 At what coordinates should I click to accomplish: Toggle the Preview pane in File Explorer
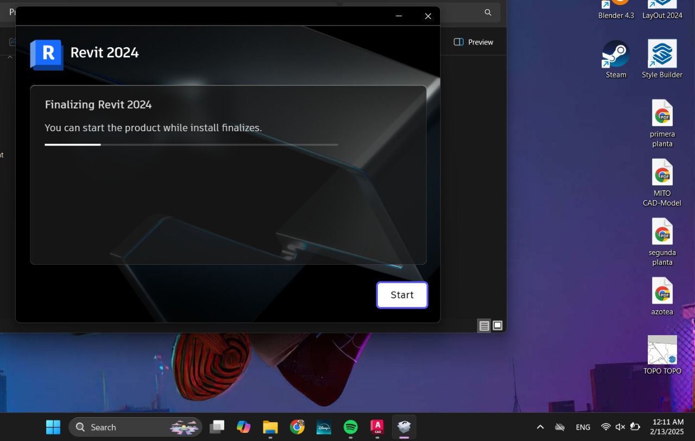click(473, 42)
